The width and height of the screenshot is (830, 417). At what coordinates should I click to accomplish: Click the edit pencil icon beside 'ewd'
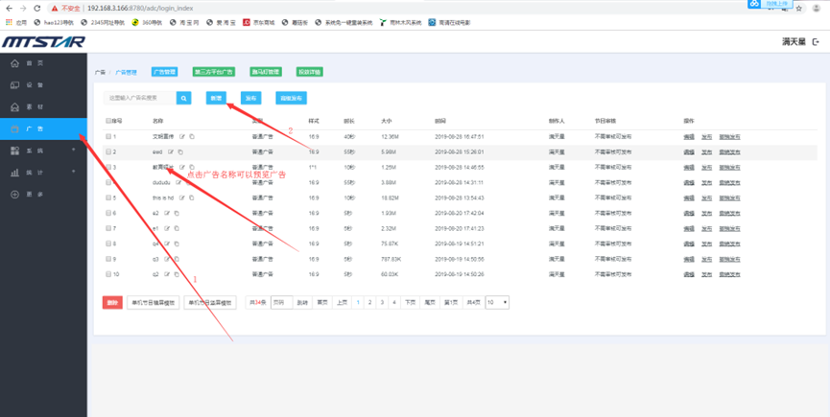click(171, 151)
